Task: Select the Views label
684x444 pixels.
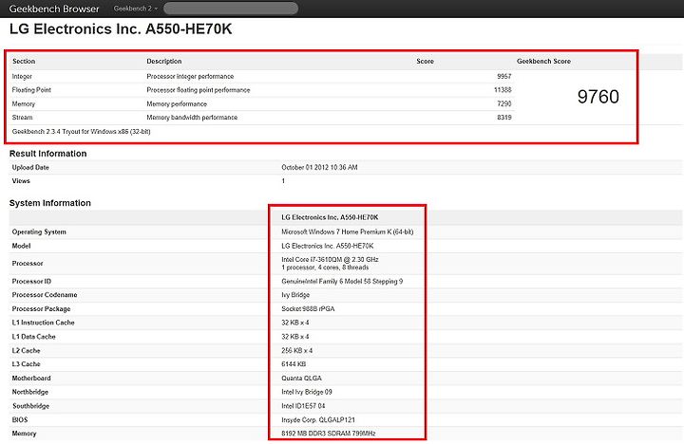Action: [x=21, y=181]
